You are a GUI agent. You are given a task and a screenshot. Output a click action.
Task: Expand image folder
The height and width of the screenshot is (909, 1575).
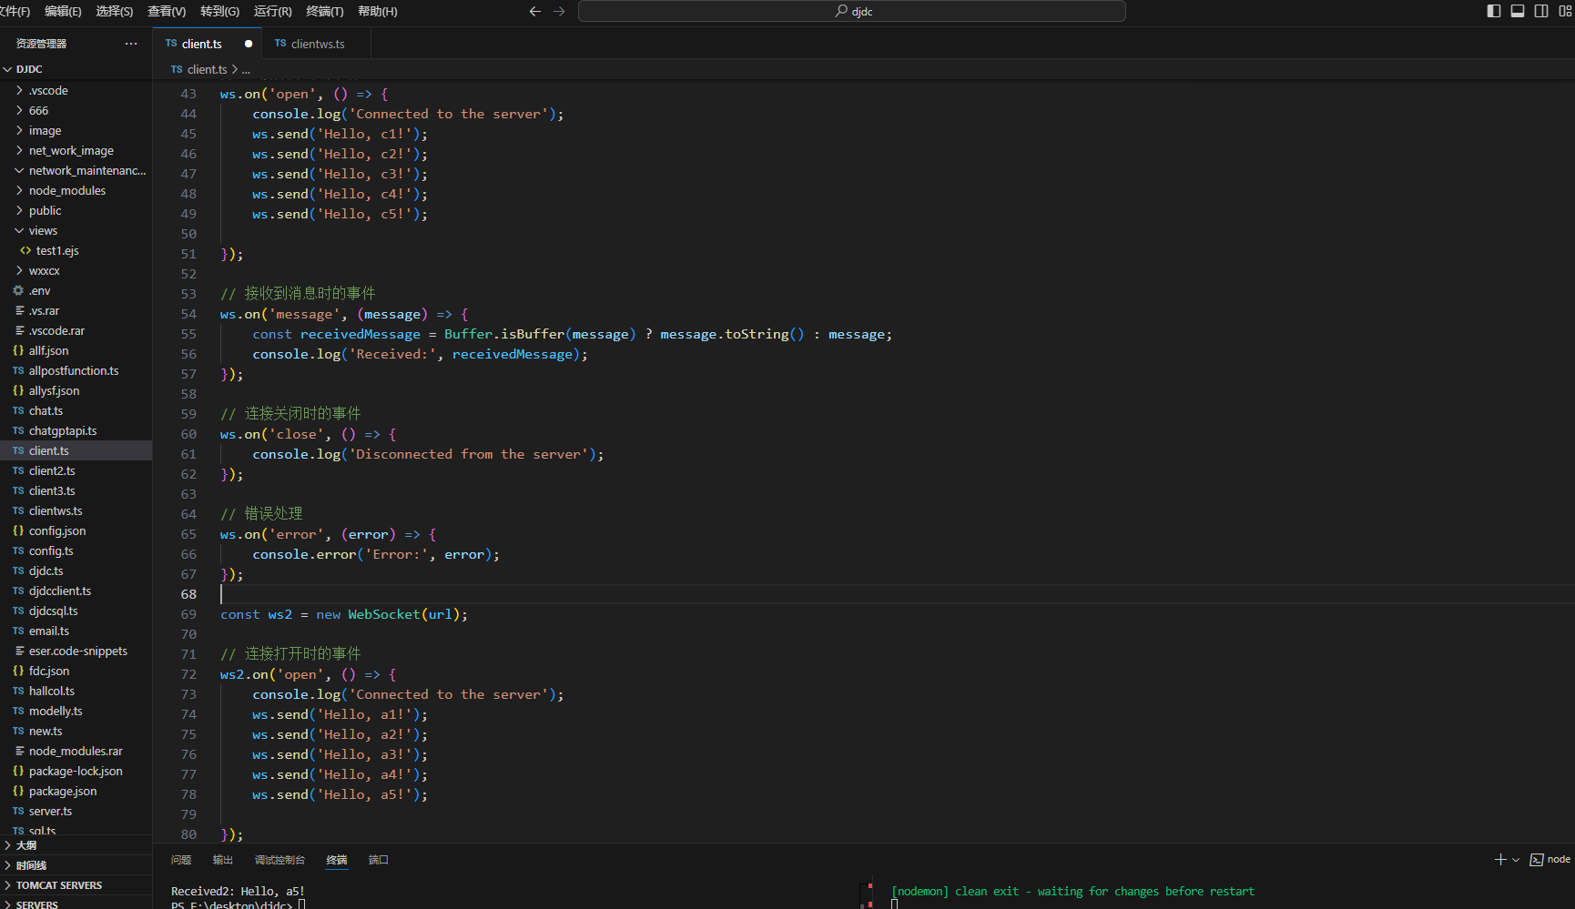(76, 130)
